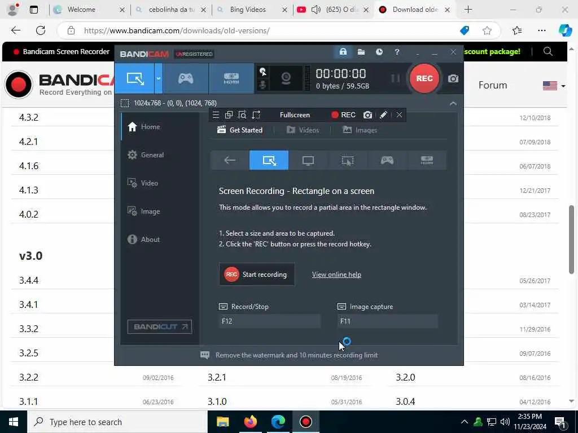Viewport: 578px width, 433px height.
Task: Activate the pencil drawing tool
Action: click(x=383, y=115)
